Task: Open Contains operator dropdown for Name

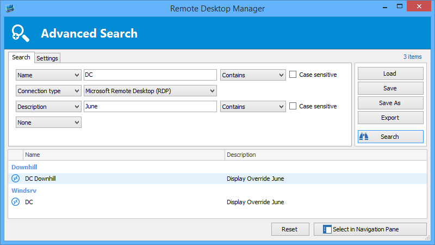Action: (x=253, y=75)
